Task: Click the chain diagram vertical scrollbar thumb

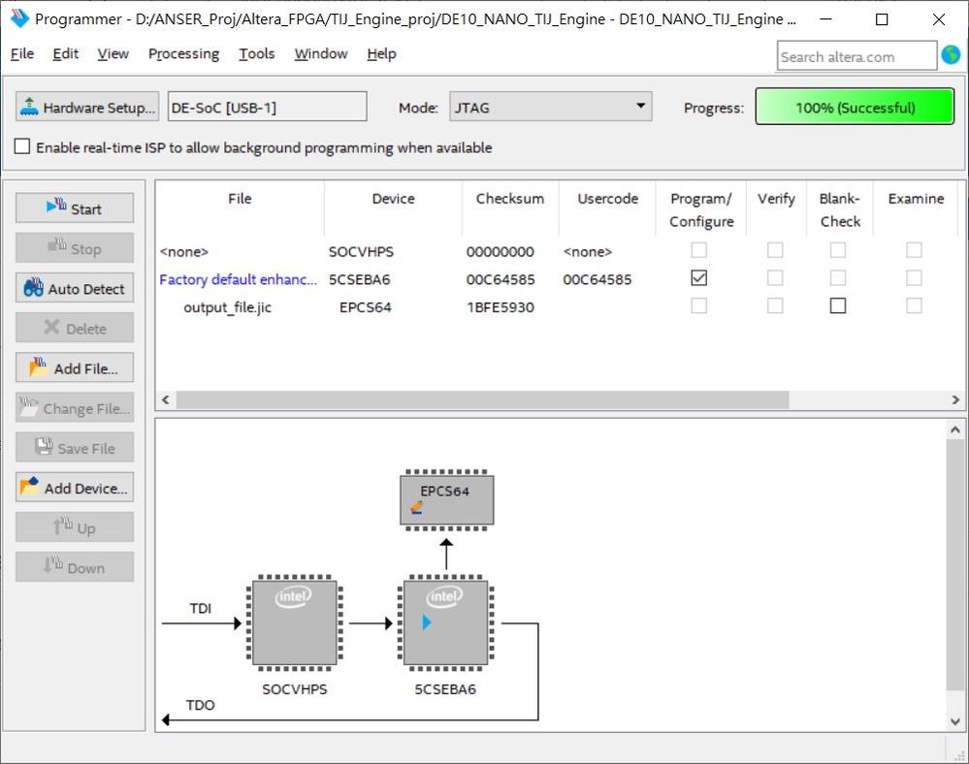Action: [954, 565]
